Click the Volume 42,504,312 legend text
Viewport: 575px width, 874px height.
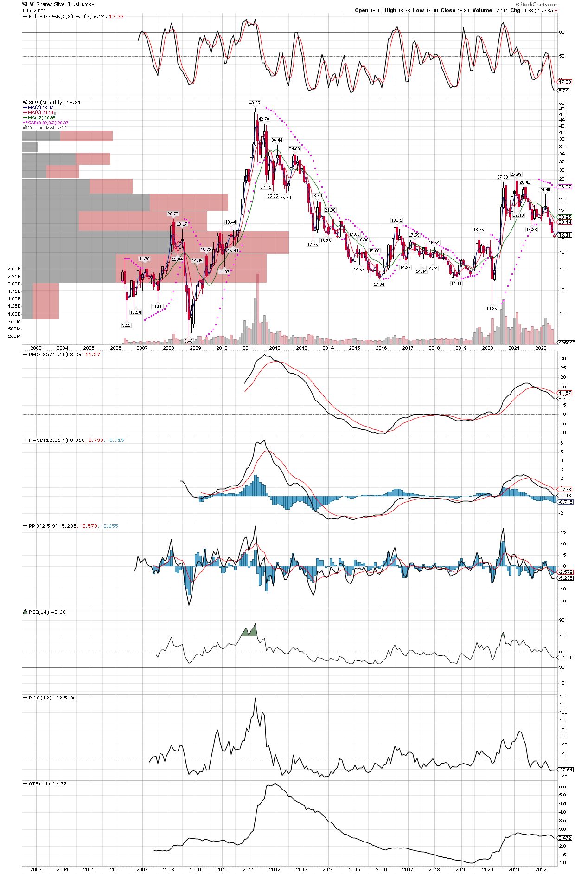coord(47,127)
